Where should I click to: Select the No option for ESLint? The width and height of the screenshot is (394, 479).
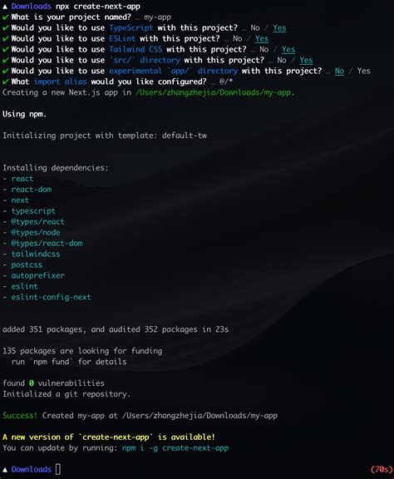coord(238,39)
